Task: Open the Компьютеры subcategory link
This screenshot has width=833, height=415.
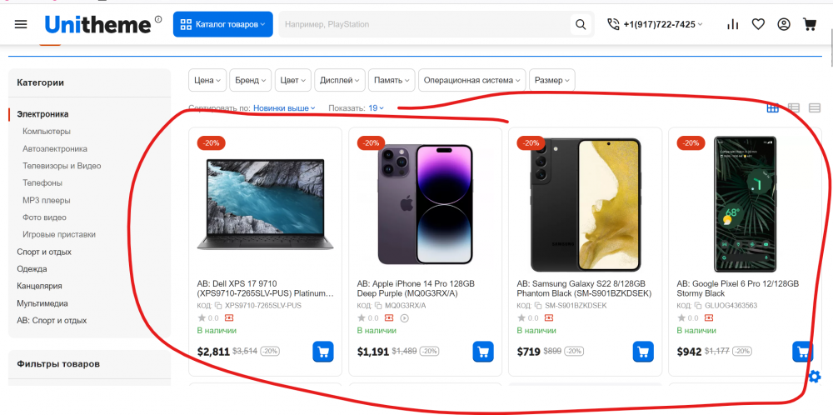Action: click(x=47, y=131)
